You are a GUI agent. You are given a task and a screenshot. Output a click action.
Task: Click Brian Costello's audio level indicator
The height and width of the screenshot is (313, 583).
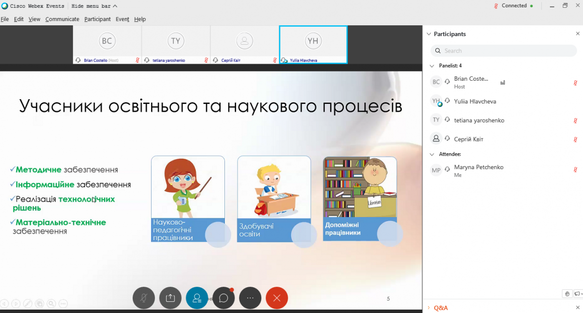[x=502, y=83]
